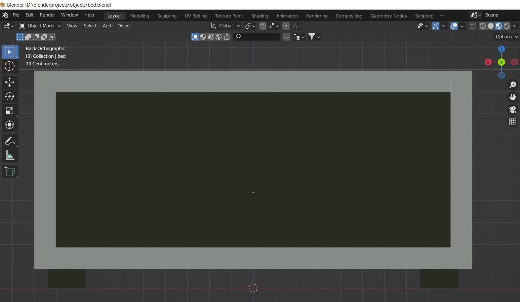520x302 pixels.
Task: Click the object asset filter icon
Action: coord(195,37)
